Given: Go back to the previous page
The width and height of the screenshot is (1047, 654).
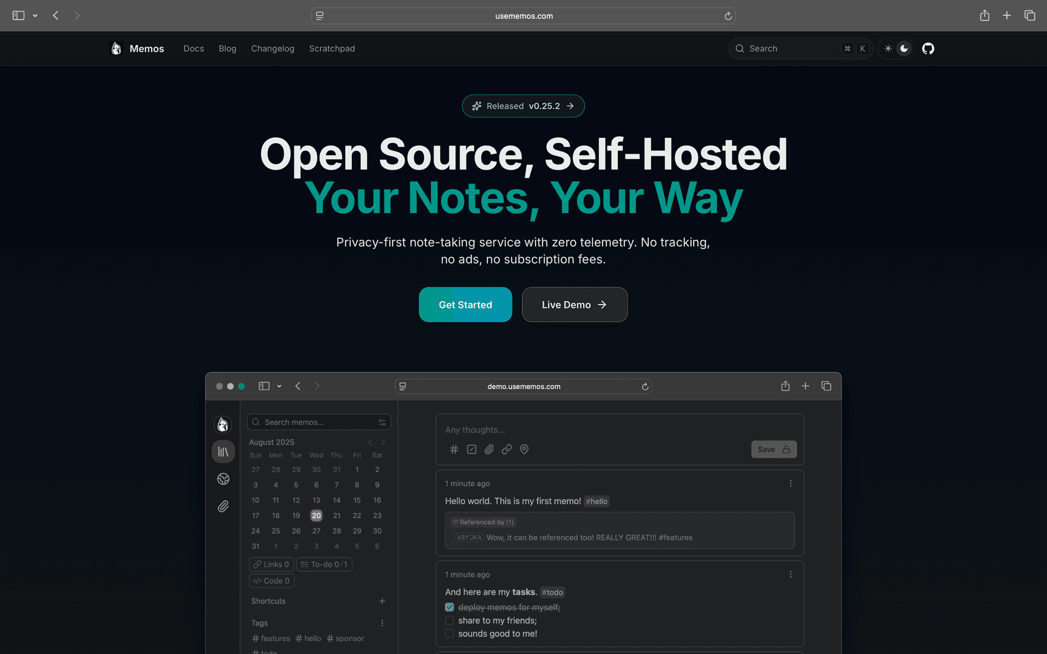Looking at the screenshot, I should click(56, 16).
